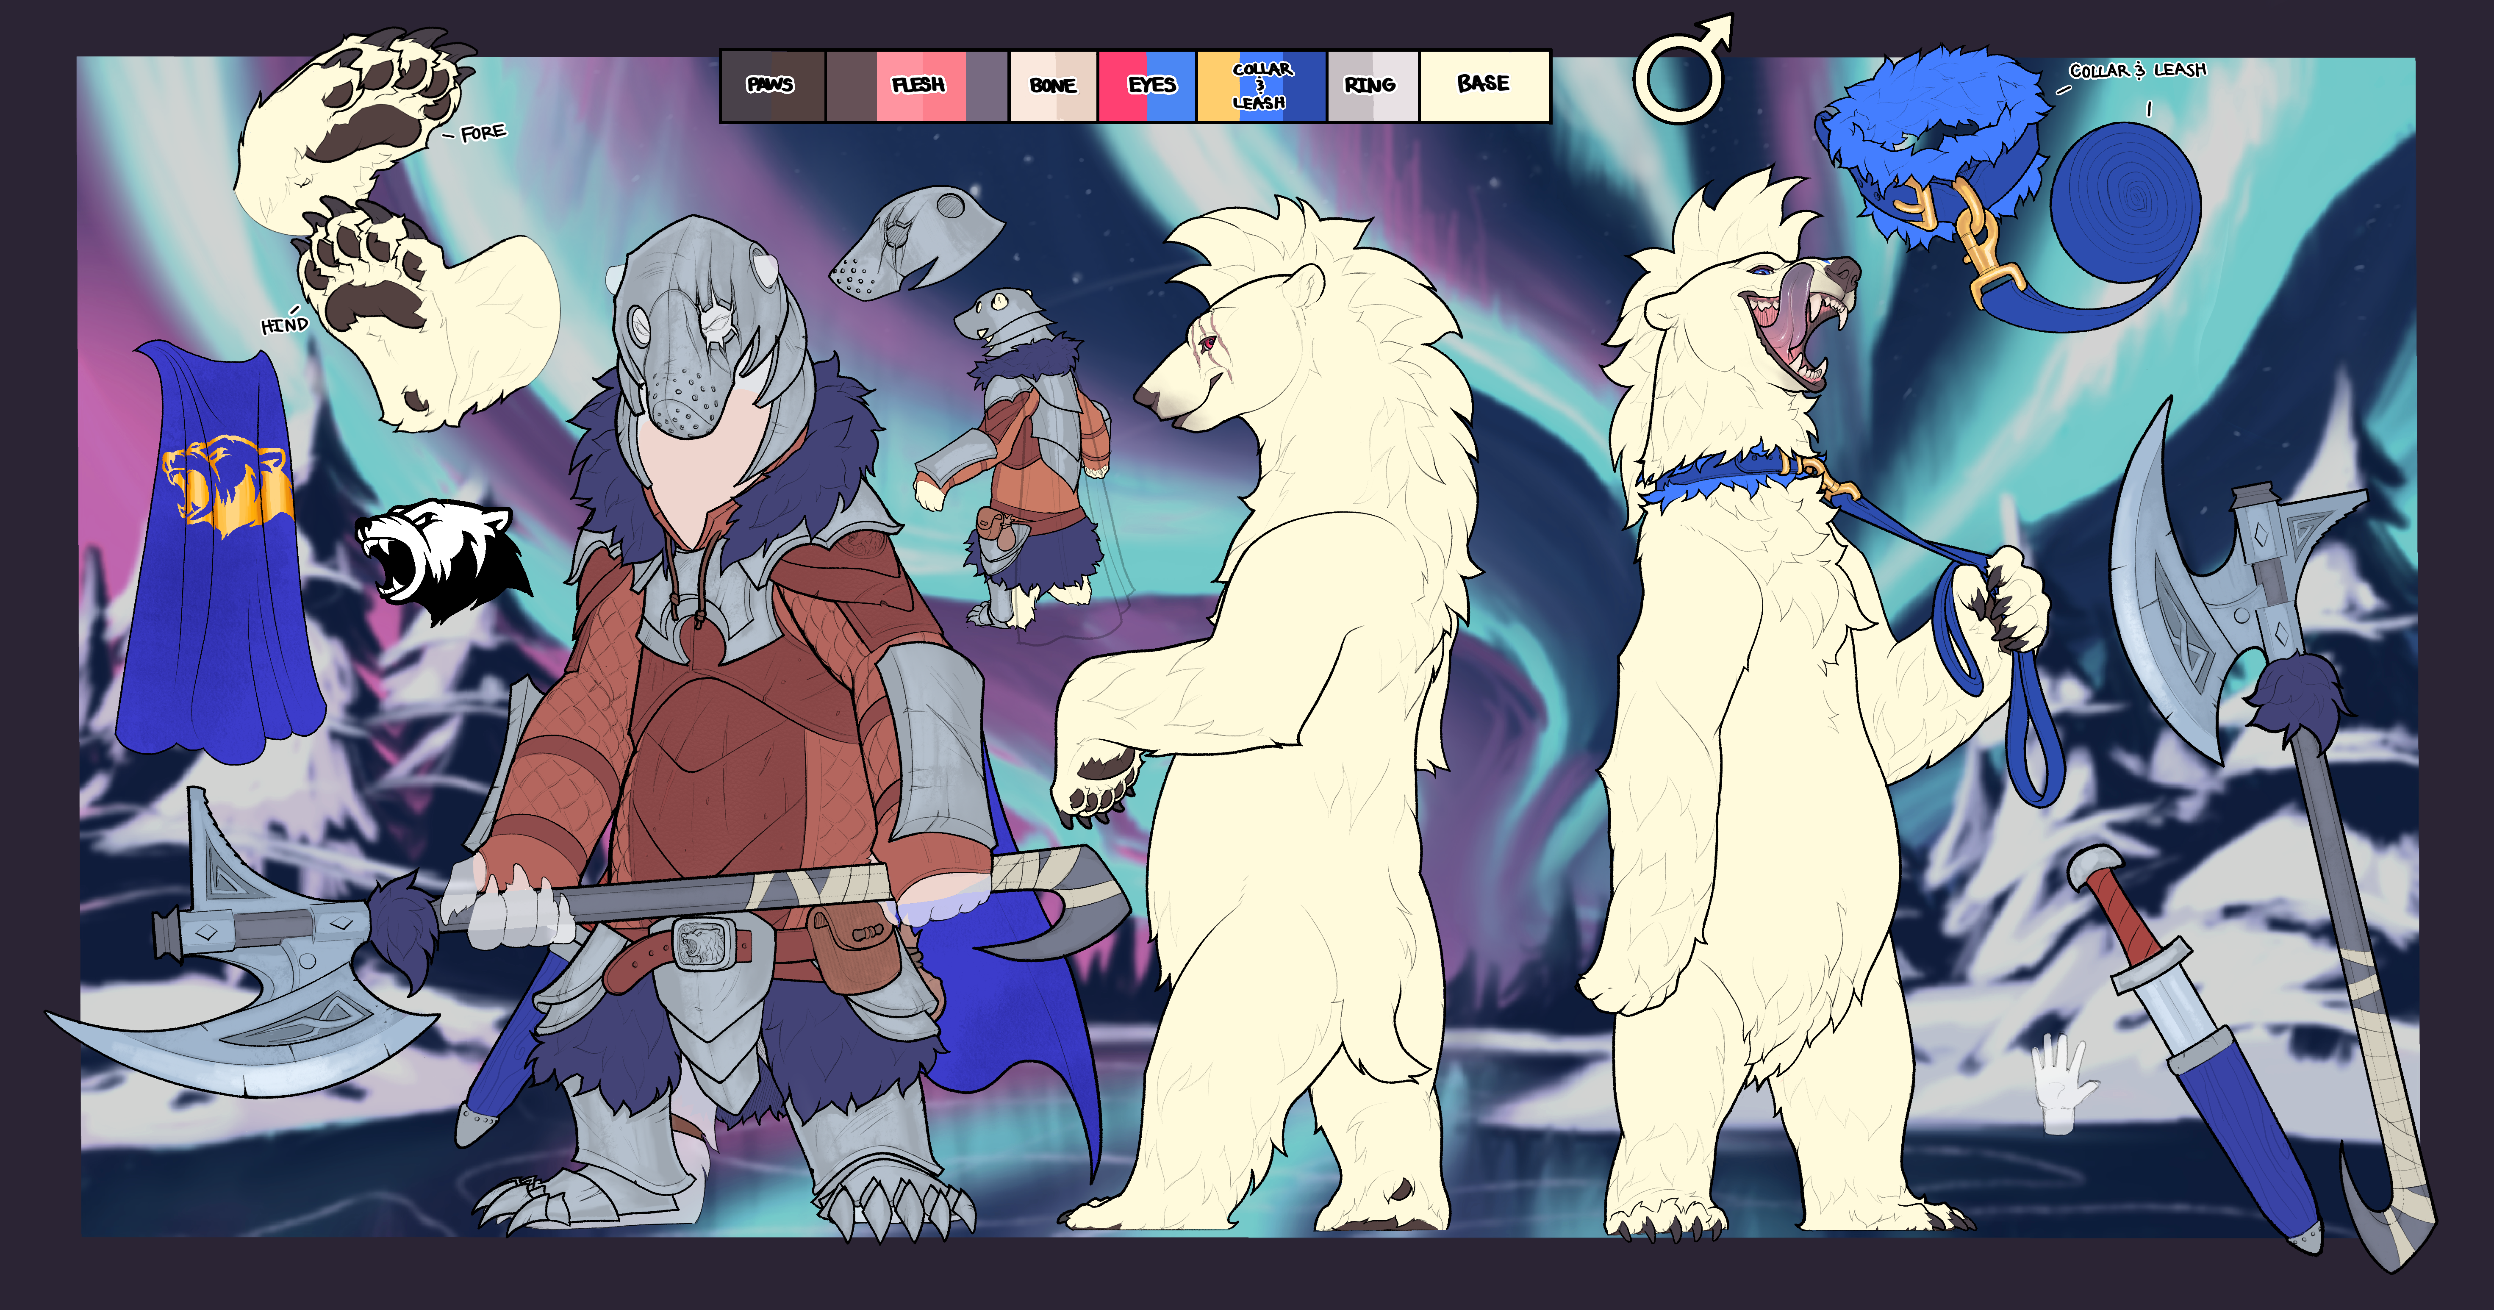Click the BASE label in the palette

(x=1483, y=83)
